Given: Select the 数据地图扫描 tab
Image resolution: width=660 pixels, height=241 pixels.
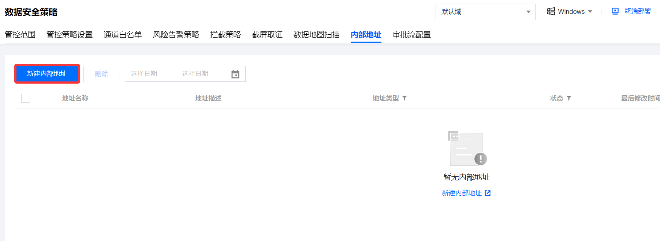Looking at the screenshot, I should point(317,35).
